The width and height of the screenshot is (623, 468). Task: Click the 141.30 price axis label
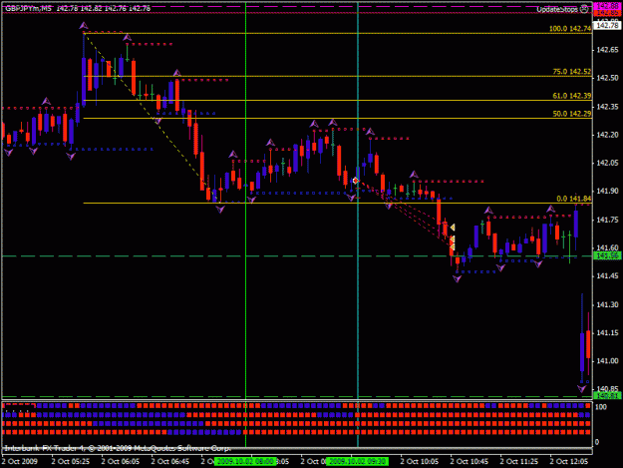click(607, 304)
